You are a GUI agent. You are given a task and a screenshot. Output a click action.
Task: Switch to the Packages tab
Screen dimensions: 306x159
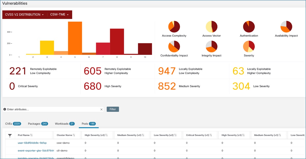click(x=38, y=124)
